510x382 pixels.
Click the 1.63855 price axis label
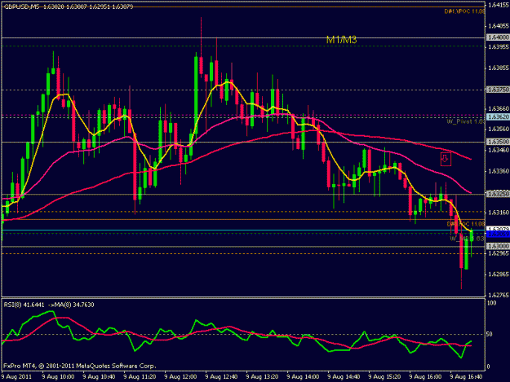click(499, 68)
